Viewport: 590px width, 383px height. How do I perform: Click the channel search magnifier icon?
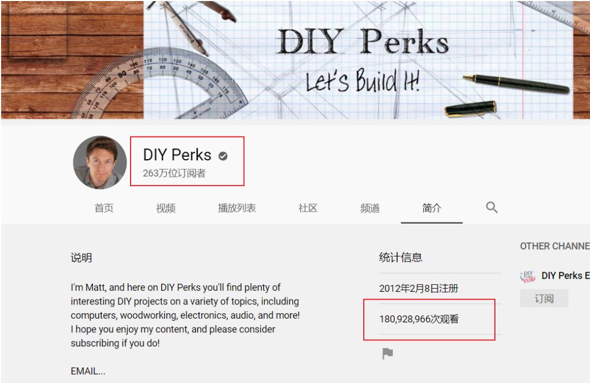[x=492, y=207]
